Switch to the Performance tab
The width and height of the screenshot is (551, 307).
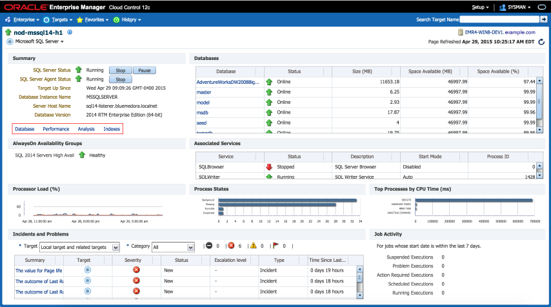click(56, 129)
